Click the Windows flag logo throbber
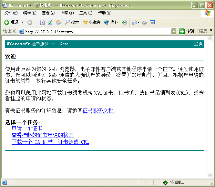The width and height of the screenshot is (215, 187). point(208,13)
